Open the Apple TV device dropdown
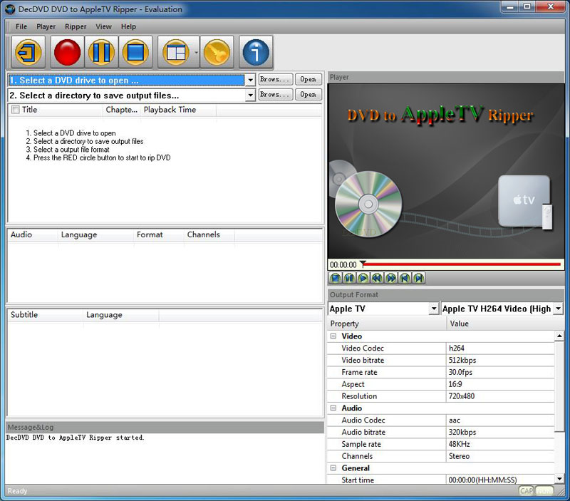Screen dimensions: 570x501 [x=433, y=309]
